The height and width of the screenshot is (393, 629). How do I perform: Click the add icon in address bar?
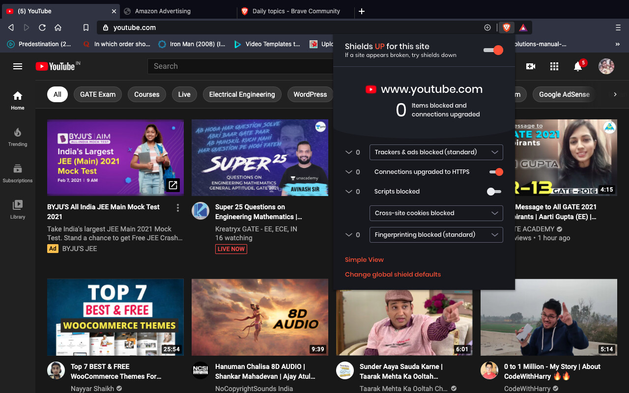pyautogui.click(x=487, y=28)
